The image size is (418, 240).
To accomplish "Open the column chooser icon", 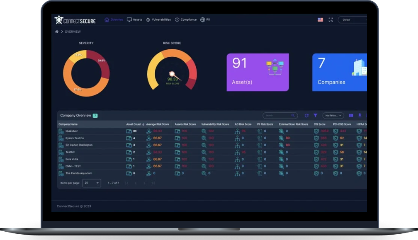I will 351,115.
